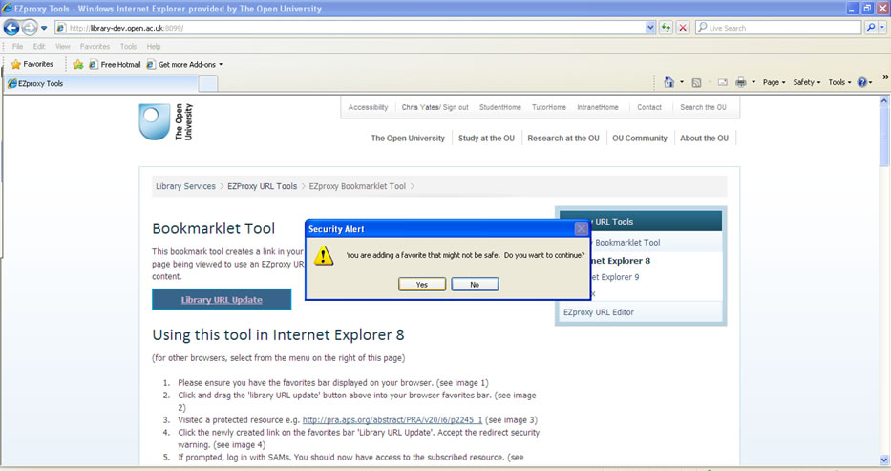
Task: Click the Favorites star button
Action: [32, 64]
